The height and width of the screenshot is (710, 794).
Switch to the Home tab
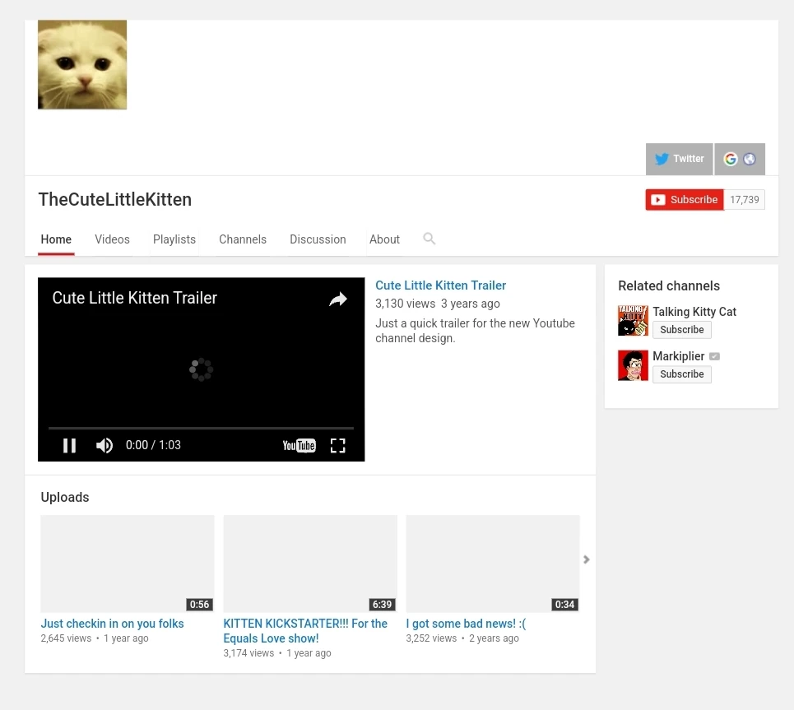tap(56, 239)
